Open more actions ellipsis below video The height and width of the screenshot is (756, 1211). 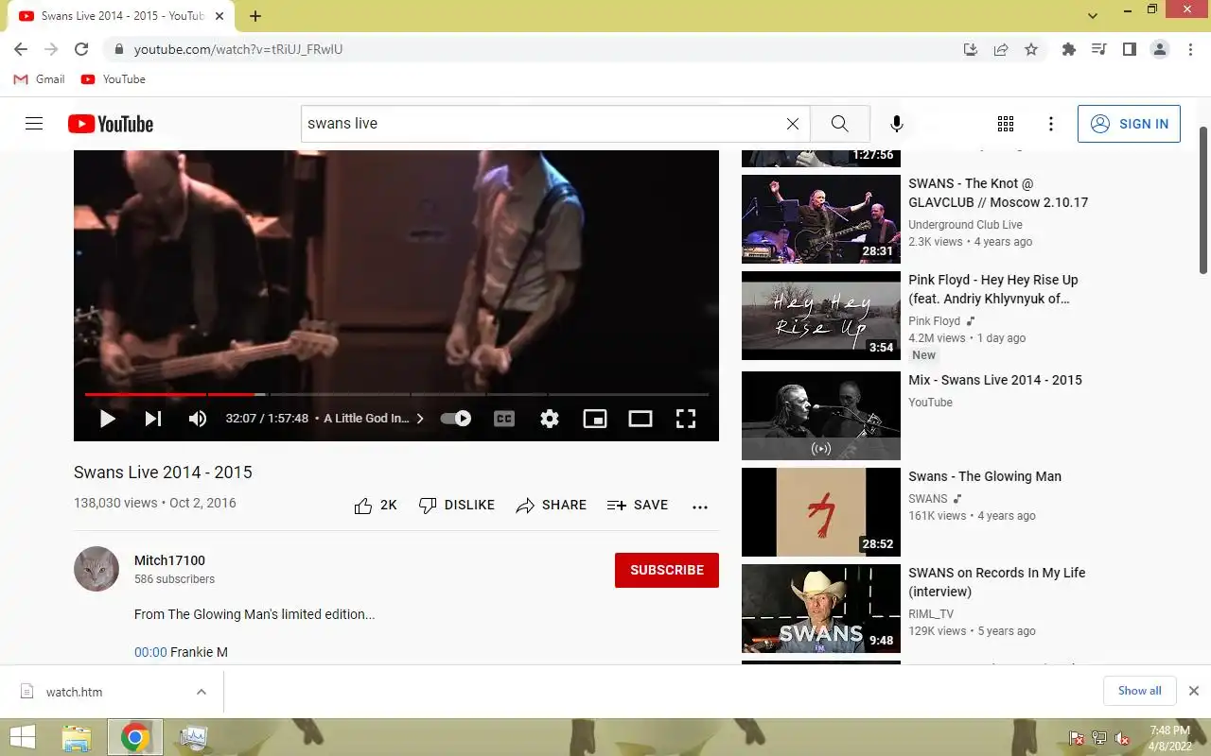tap(700, 507)
